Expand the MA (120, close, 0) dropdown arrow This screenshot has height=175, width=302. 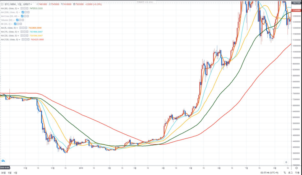coord(19,39)
